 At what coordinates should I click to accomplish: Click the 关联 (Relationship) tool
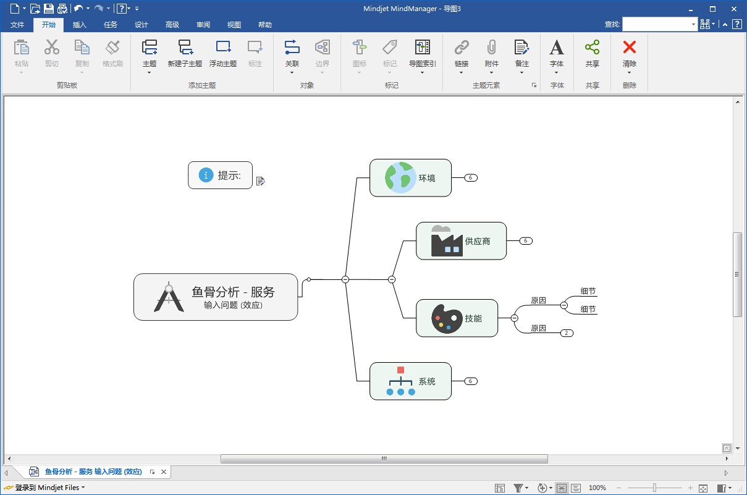[x=292, y=56]
